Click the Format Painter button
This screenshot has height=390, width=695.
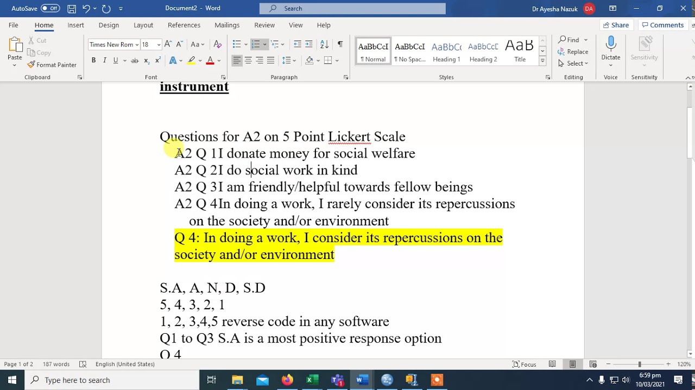coord(52,64)
